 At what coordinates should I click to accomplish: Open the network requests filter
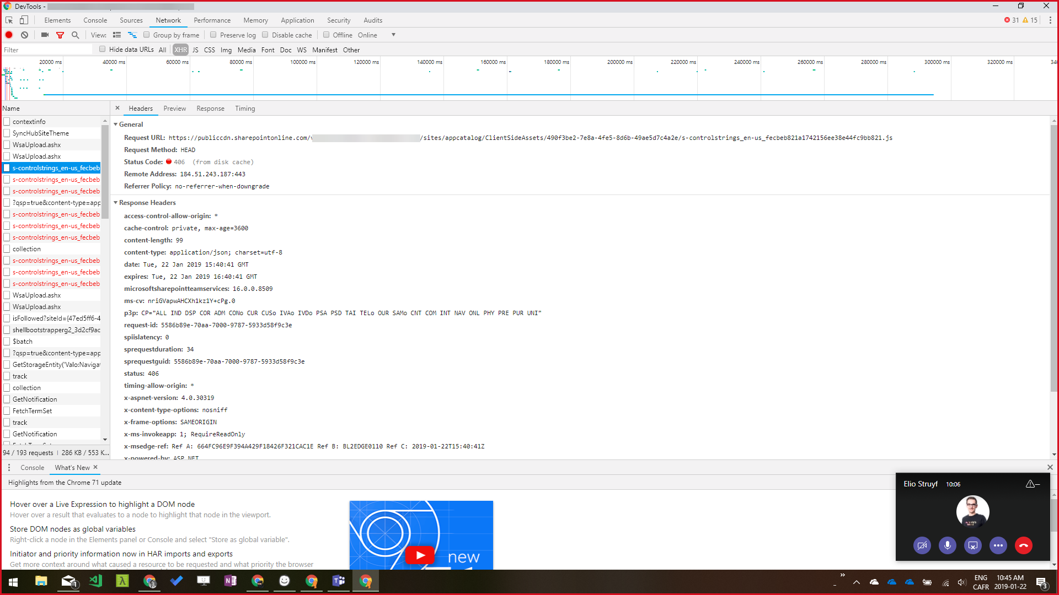tap(60, 35)
